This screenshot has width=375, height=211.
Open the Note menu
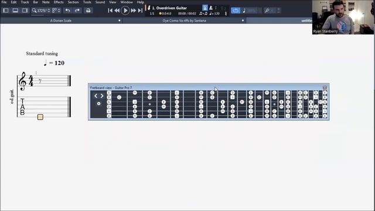[46, 2]
